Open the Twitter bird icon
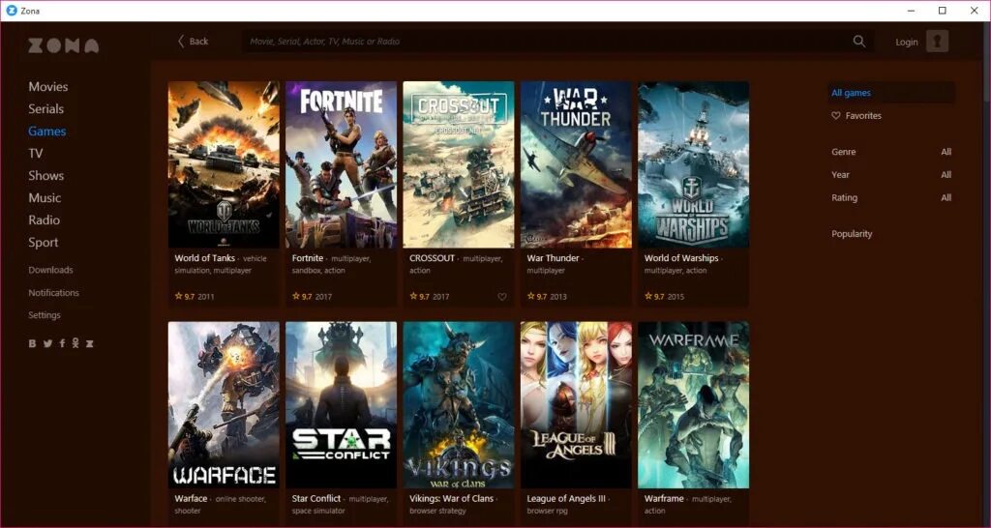 point(47,343)
